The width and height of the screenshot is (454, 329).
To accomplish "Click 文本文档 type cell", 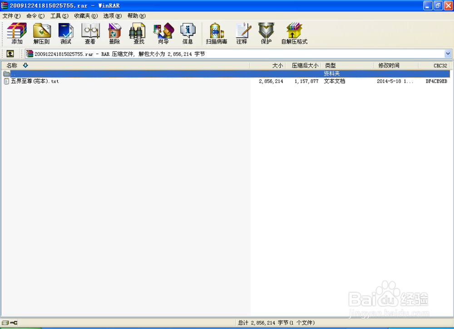I will click(335, 81).
